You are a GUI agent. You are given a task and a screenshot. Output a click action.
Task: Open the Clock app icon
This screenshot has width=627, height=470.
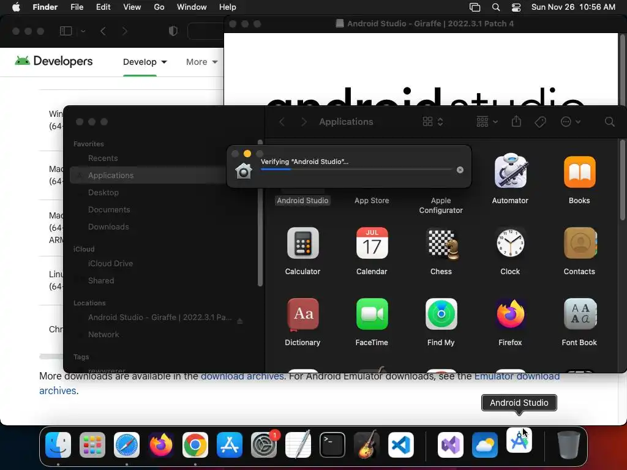pyautogui.click(x=510, y=243)
